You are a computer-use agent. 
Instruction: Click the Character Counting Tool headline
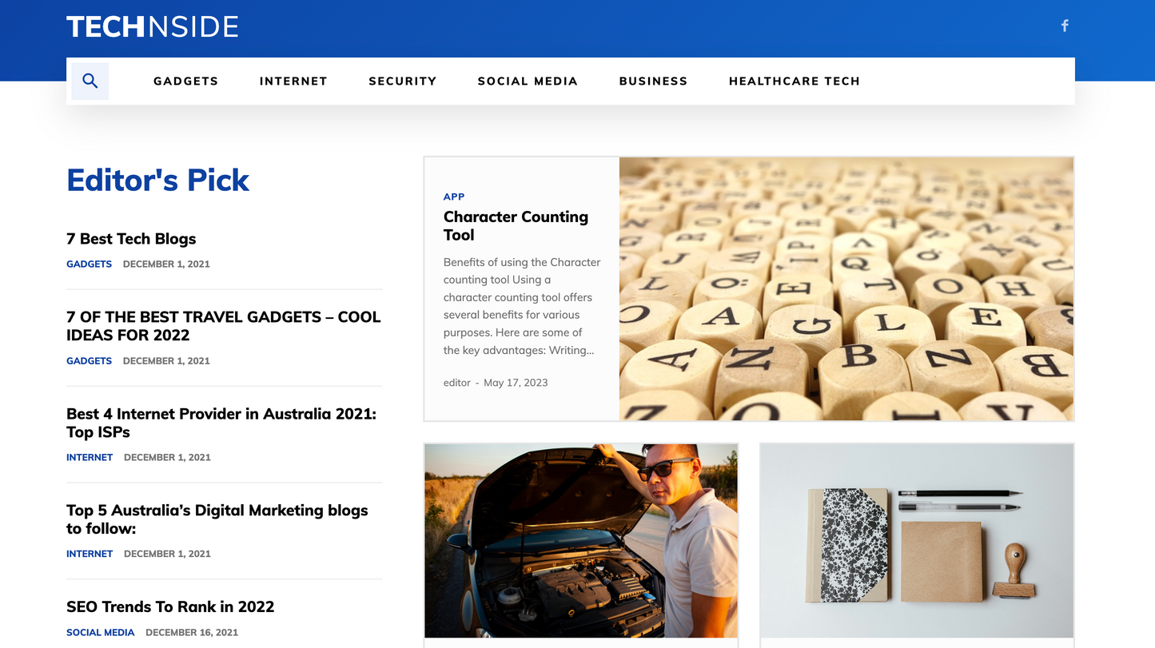(x=516, y=225)
